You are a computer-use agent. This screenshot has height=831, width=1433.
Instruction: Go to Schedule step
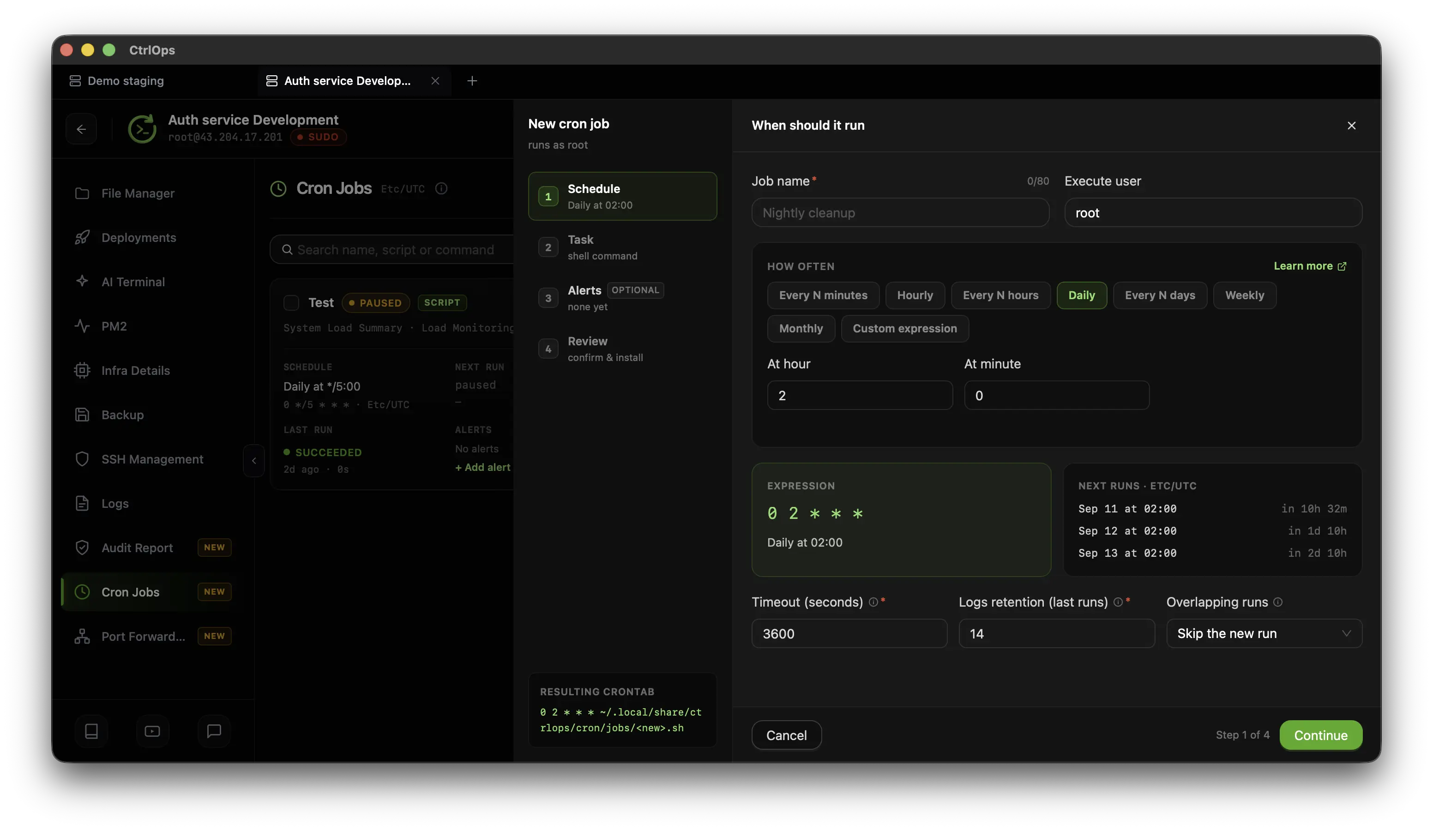click(x=623, y=196)
